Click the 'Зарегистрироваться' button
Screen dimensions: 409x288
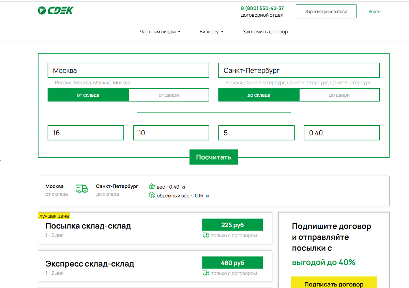pos(326,11)
